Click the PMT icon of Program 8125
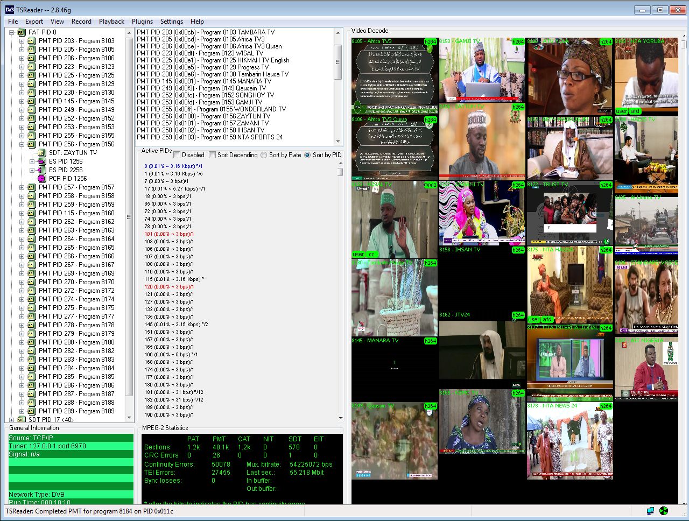The width and height of the screenshot is (689, 521). pos(32,75)
